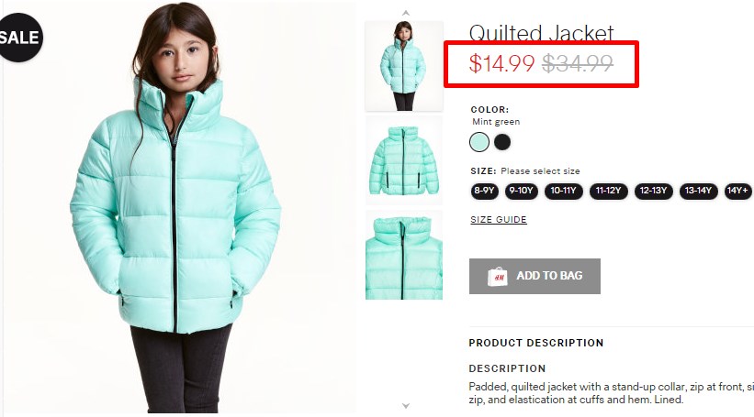Click the thumbnail gallery down arrow
Image resolution: width=754 pixels, height=417 pixels.
[x=406, y=406]
